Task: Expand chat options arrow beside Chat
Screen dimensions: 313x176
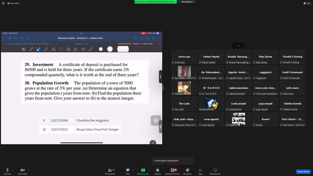Action: click(x=133, y=170)
